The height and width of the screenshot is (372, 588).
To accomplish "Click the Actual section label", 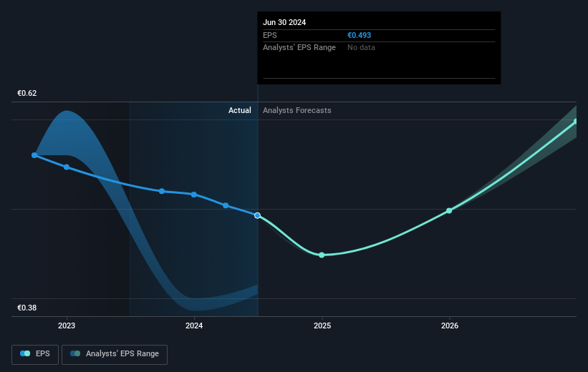I will pyautogui.click(x=240, y=110).
